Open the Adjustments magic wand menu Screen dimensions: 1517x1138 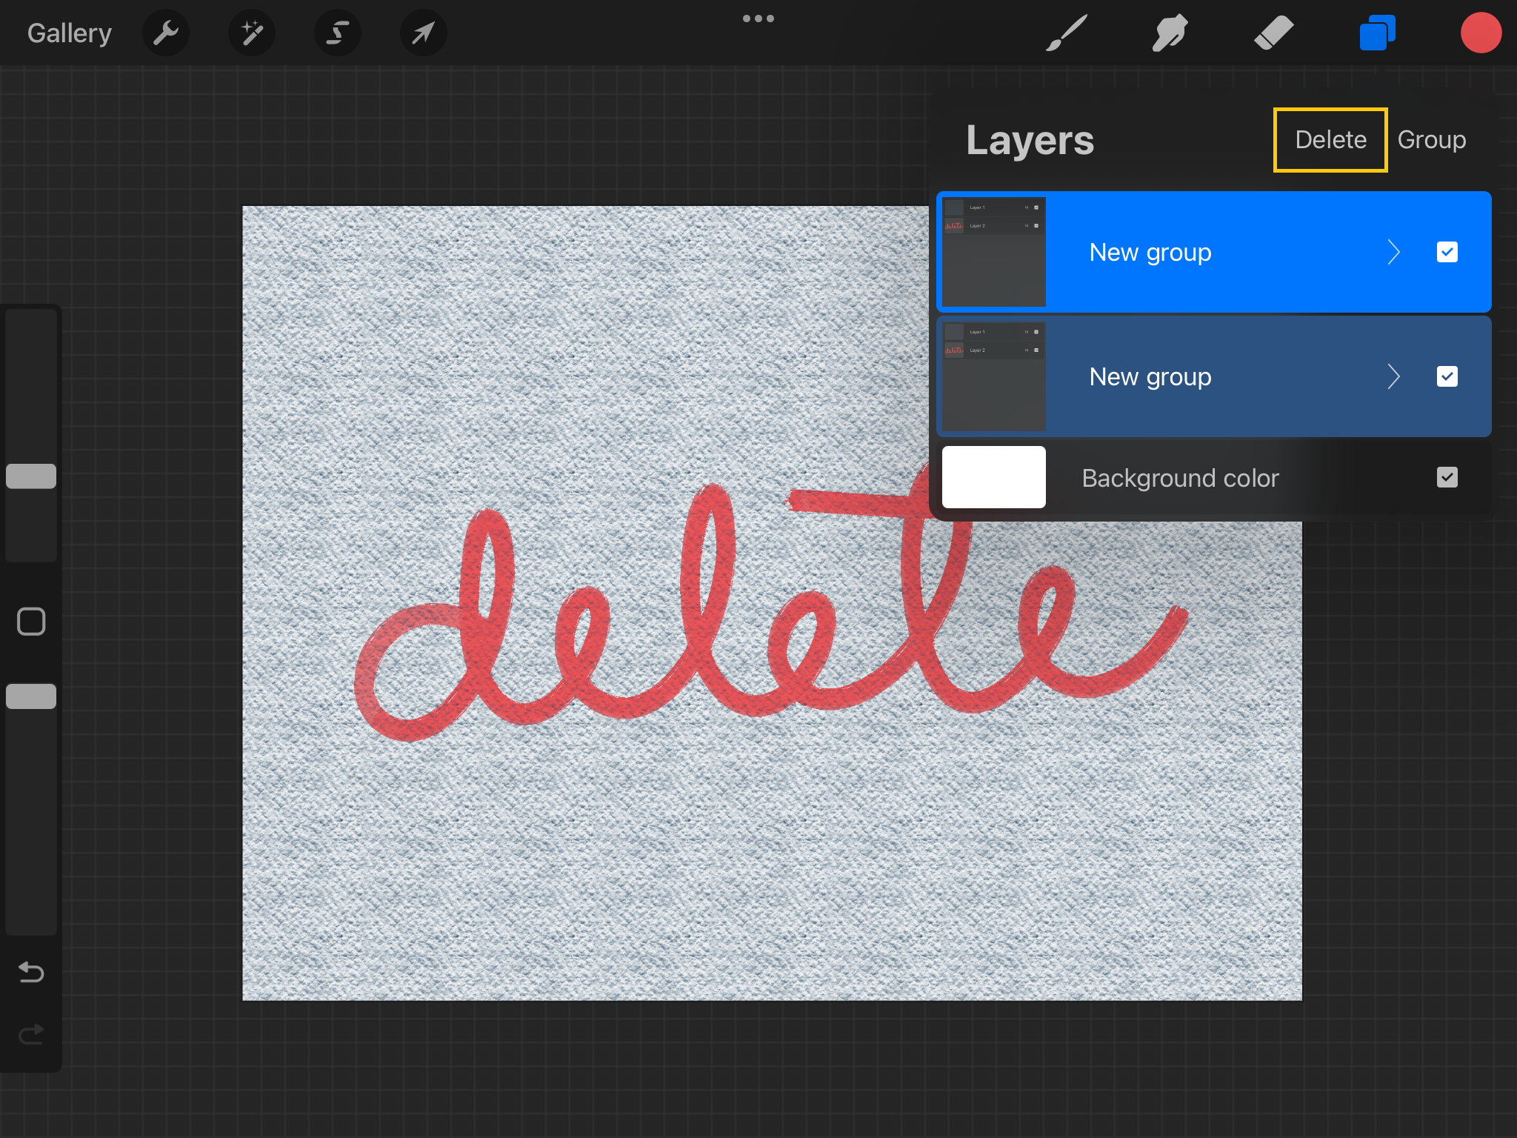tap(251, 33)
